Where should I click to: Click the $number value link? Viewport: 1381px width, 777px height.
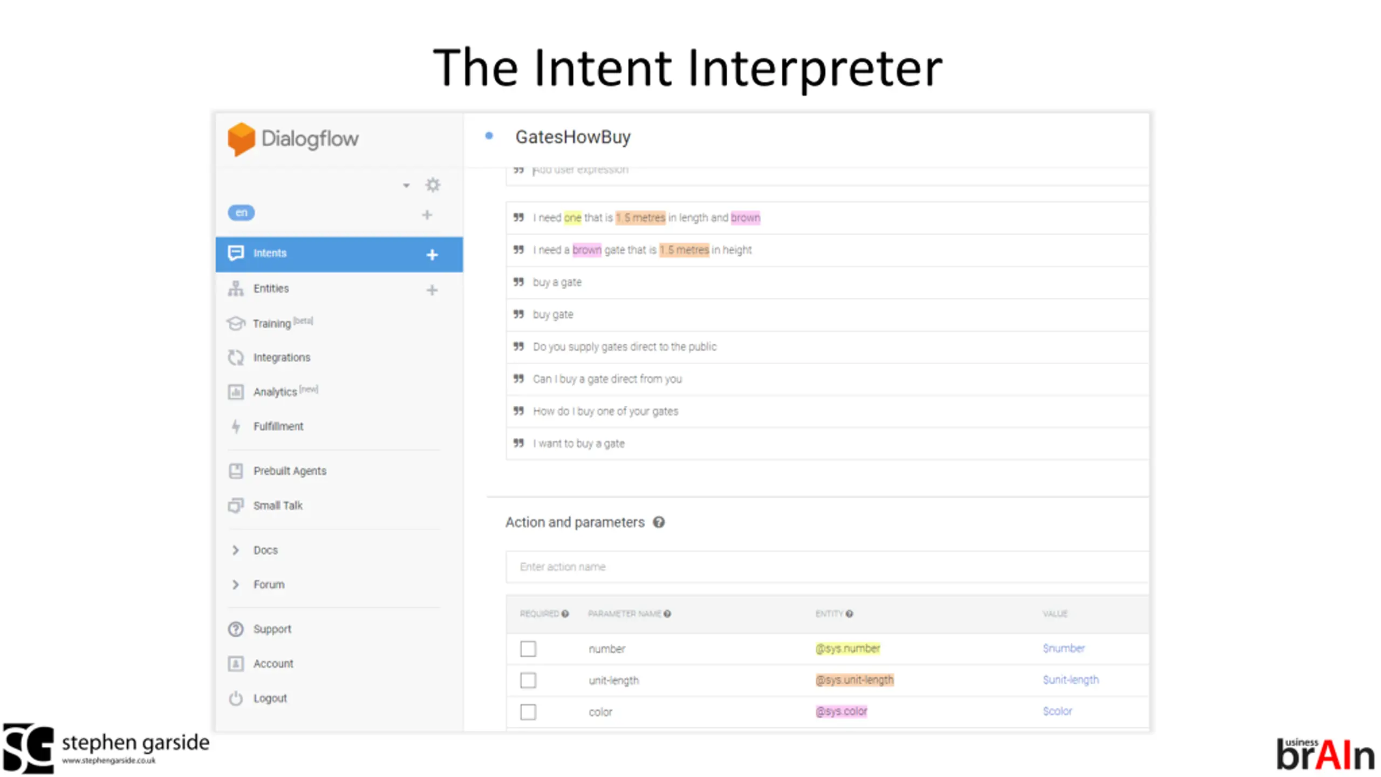click(1064, 649)
